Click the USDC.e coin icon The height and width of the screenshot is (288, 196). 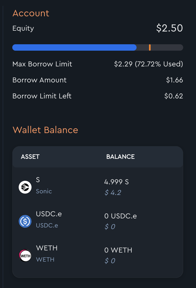pyautogui.click(x=25, y=221)
